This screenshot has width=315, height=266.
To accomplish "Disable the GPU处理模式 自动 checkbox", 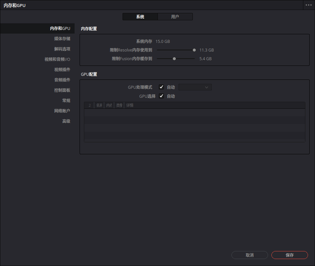I will (x=161, y=87).
